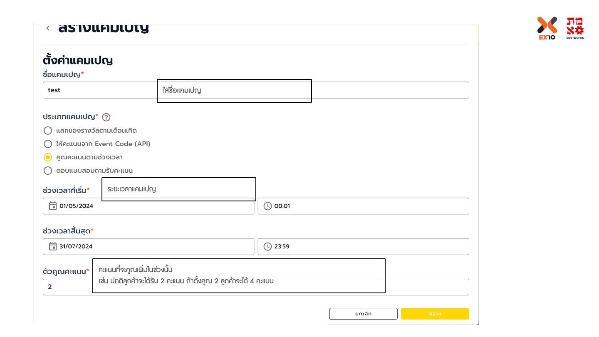Screen dimensions: 599x337
Task: Select the คูณคะแนนตามช่วงเวลา radio button
Action: point(48,157)
